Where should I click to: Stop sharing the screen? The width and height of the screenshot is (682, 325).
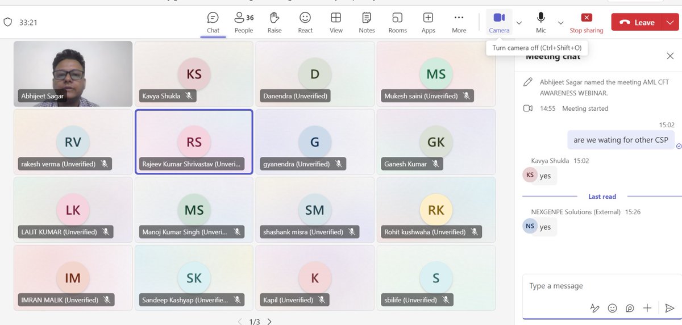click(x=587, y=23)
